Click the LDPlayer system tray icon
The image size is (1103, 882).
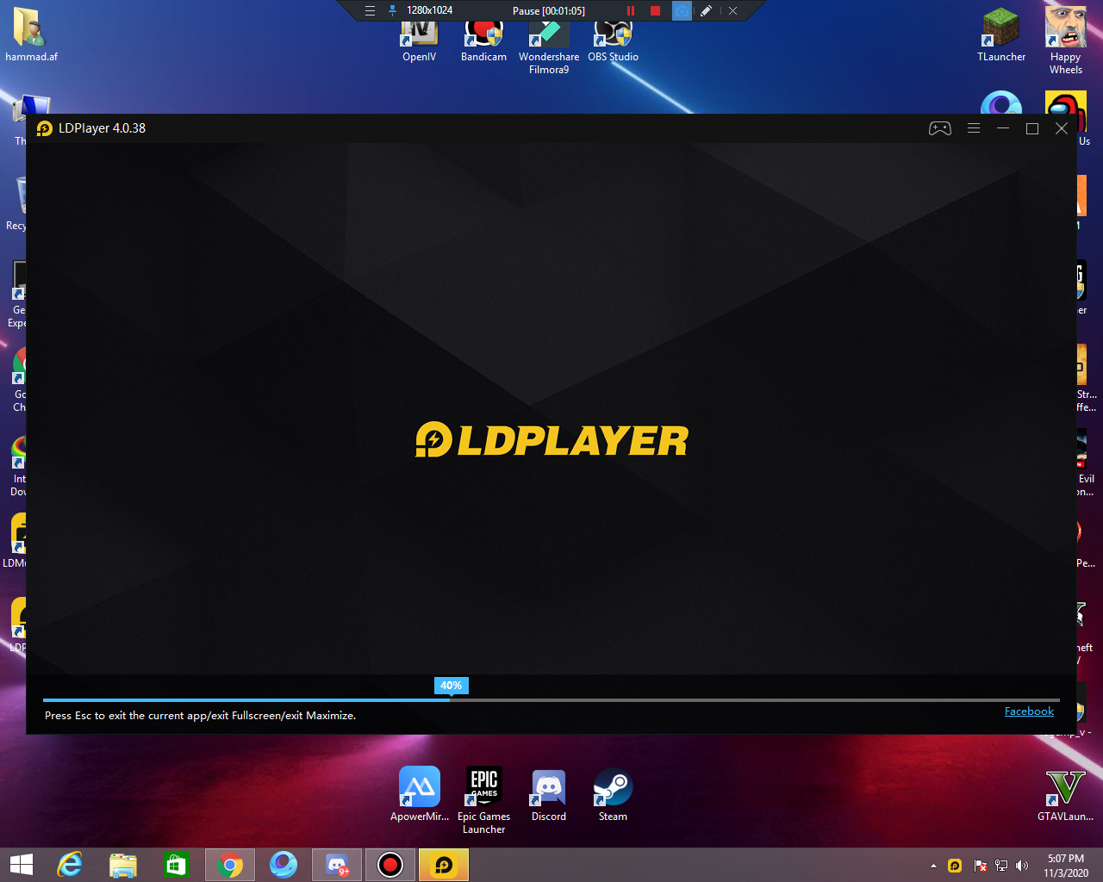pos(955,866)
